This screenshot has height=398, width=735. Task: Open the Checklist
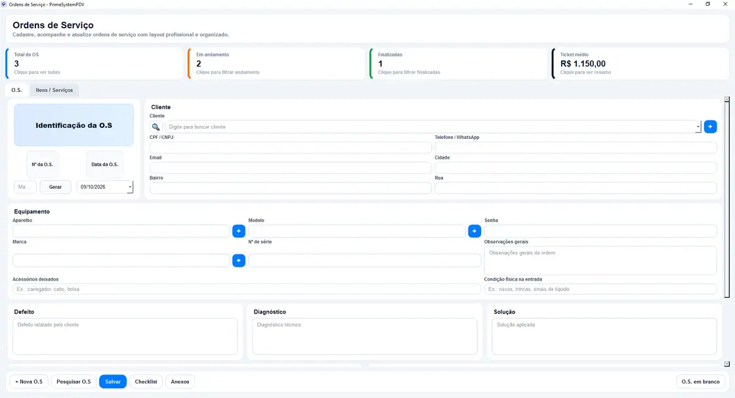click(146, 382)
